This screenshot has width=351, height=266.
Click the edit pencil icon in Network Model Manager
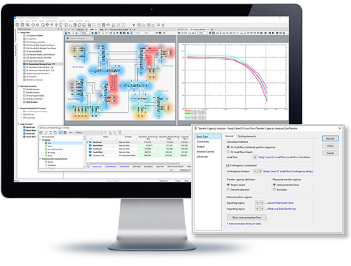click(x=46, y=133)
